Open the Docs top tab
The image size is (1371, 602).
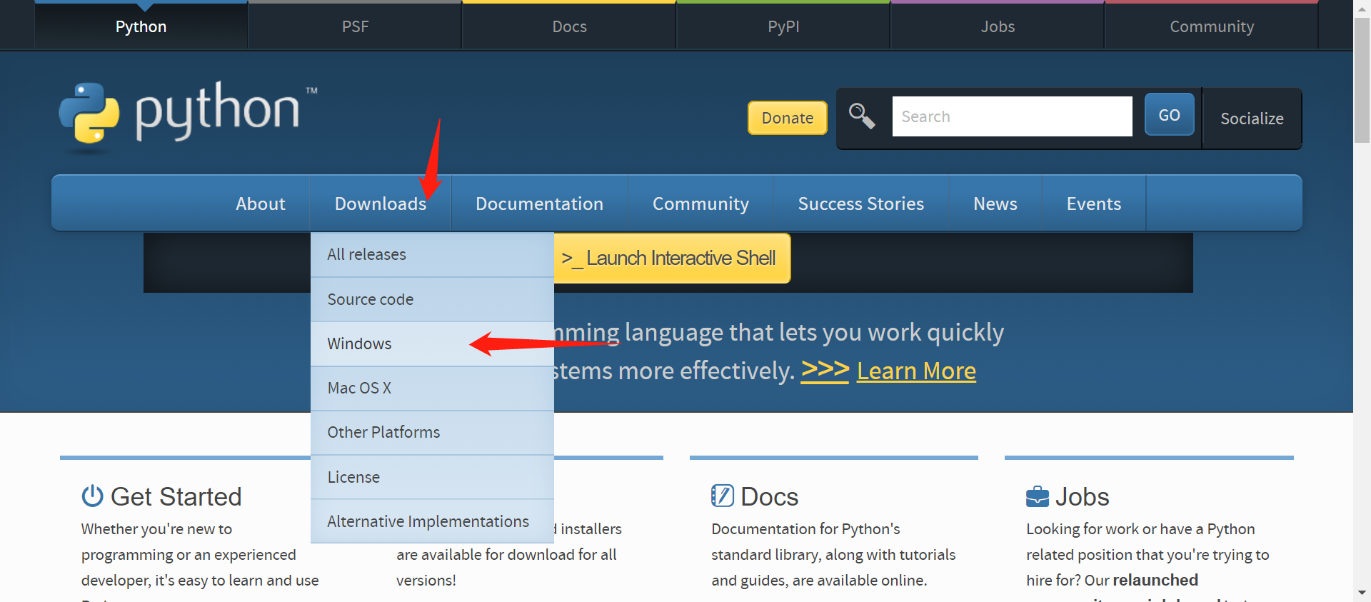click(x=569, y=26)
